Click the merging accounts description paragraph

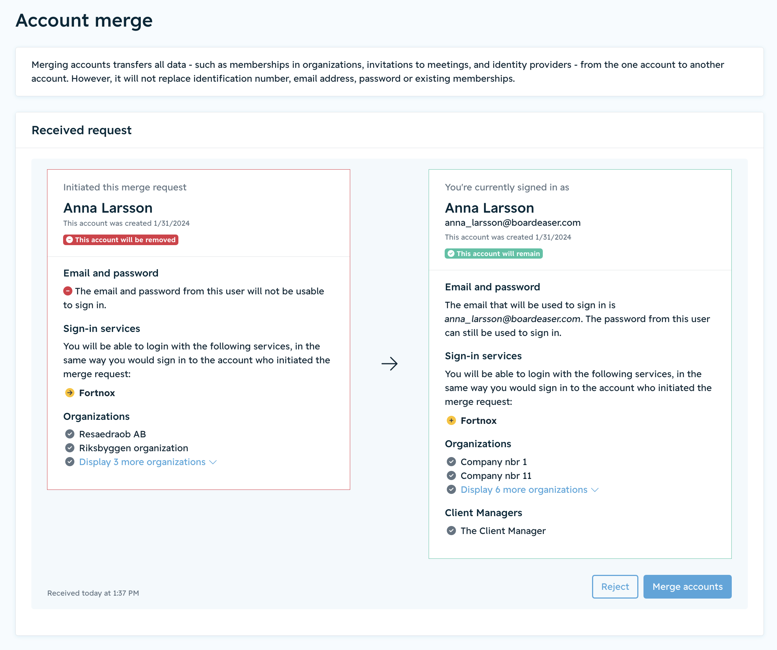[x=378, y=71]
